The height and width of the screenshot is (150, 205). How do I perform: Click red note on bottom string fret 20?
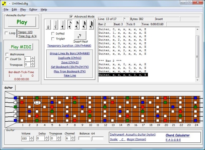click(x=165, y=121)
